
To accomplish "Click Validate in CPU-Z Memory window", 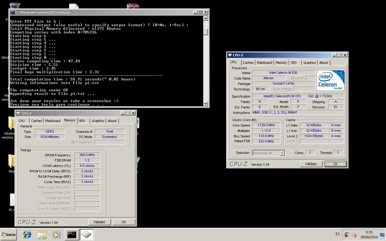I will (x=99, y=222).
